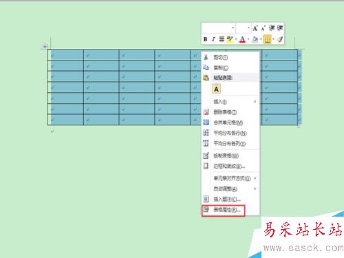Screen dimensions: 344x258
Task: Click Keep Text Only paste option 'A'
Action: [216, 89]
